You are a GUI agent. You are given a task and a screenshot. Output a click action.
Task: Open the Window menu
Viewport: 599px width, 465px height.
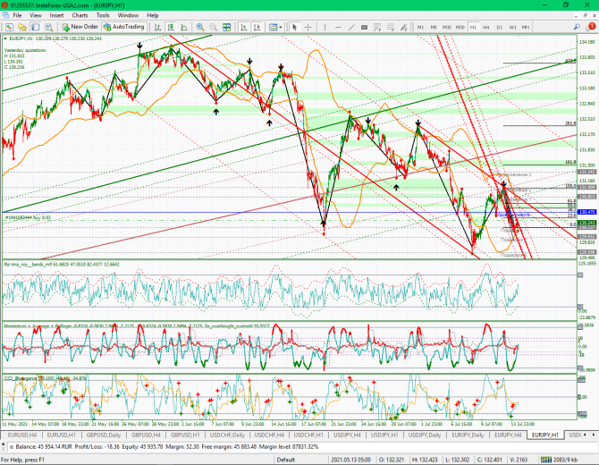tap(128, 15)
